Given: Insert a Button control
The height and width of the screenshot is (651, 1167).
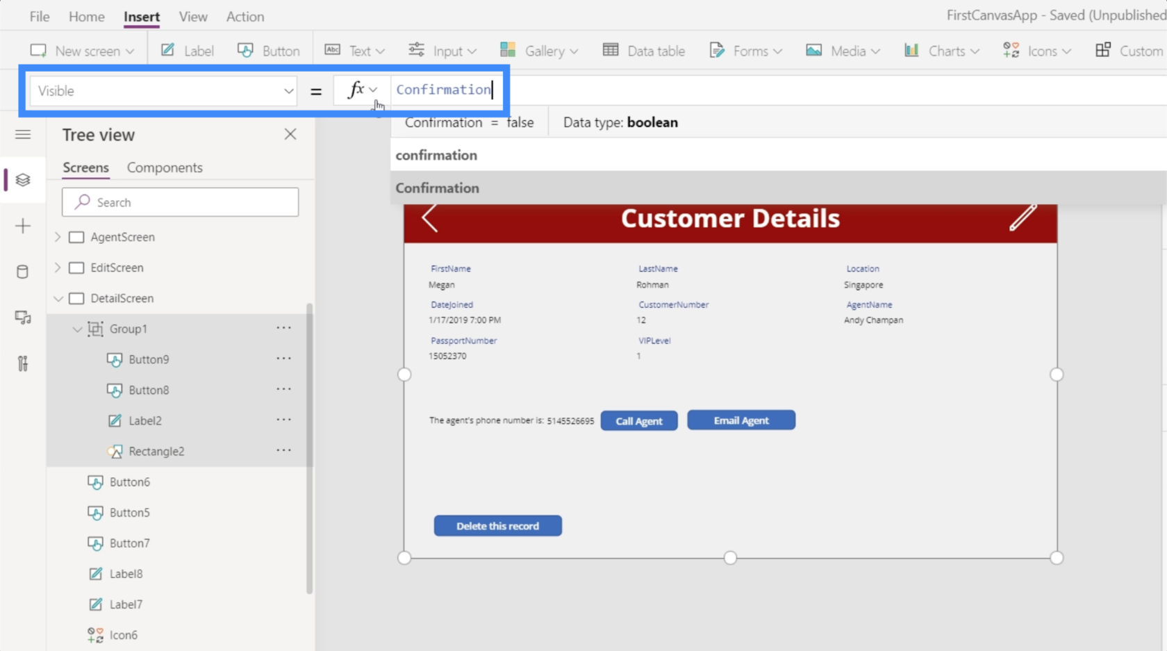Looking at the screenshot, I should [x=269, y=51].
